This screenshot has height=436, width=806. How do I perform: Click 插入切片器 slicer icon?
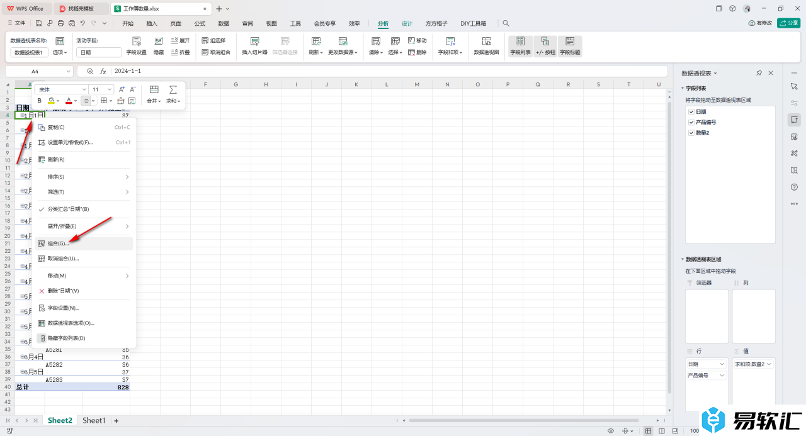(x=255, y=41)
